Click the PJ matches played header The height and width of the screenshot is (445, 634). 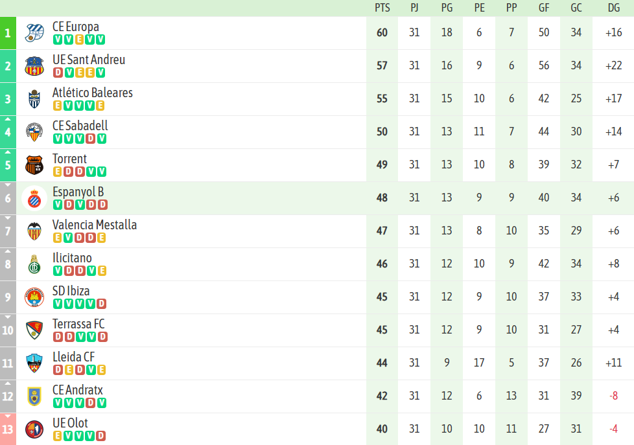tap(414, 8)
